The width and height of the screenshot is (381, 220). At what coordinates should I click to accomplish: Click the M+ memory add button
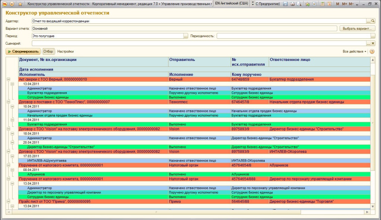(x=344, y=4)
